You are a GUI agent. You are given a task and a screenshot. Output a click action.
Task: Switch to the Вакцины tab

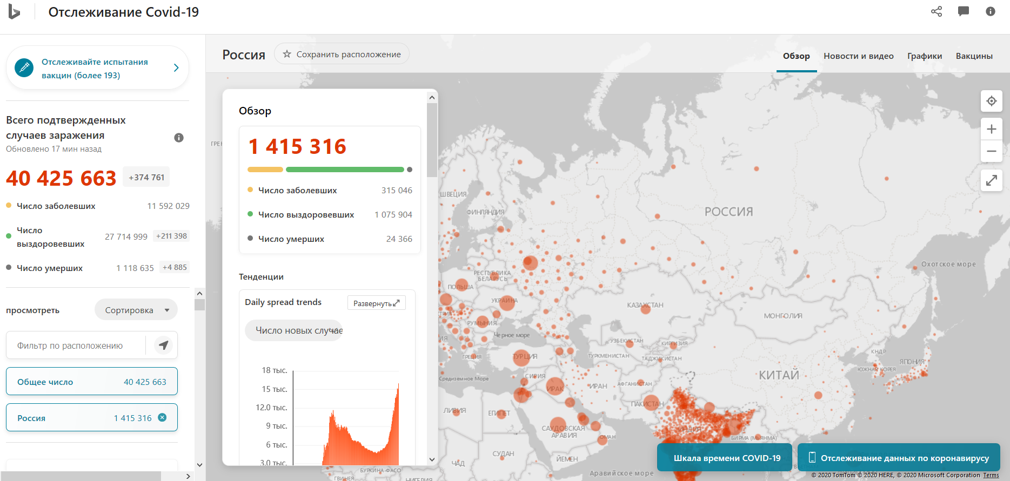974,56
